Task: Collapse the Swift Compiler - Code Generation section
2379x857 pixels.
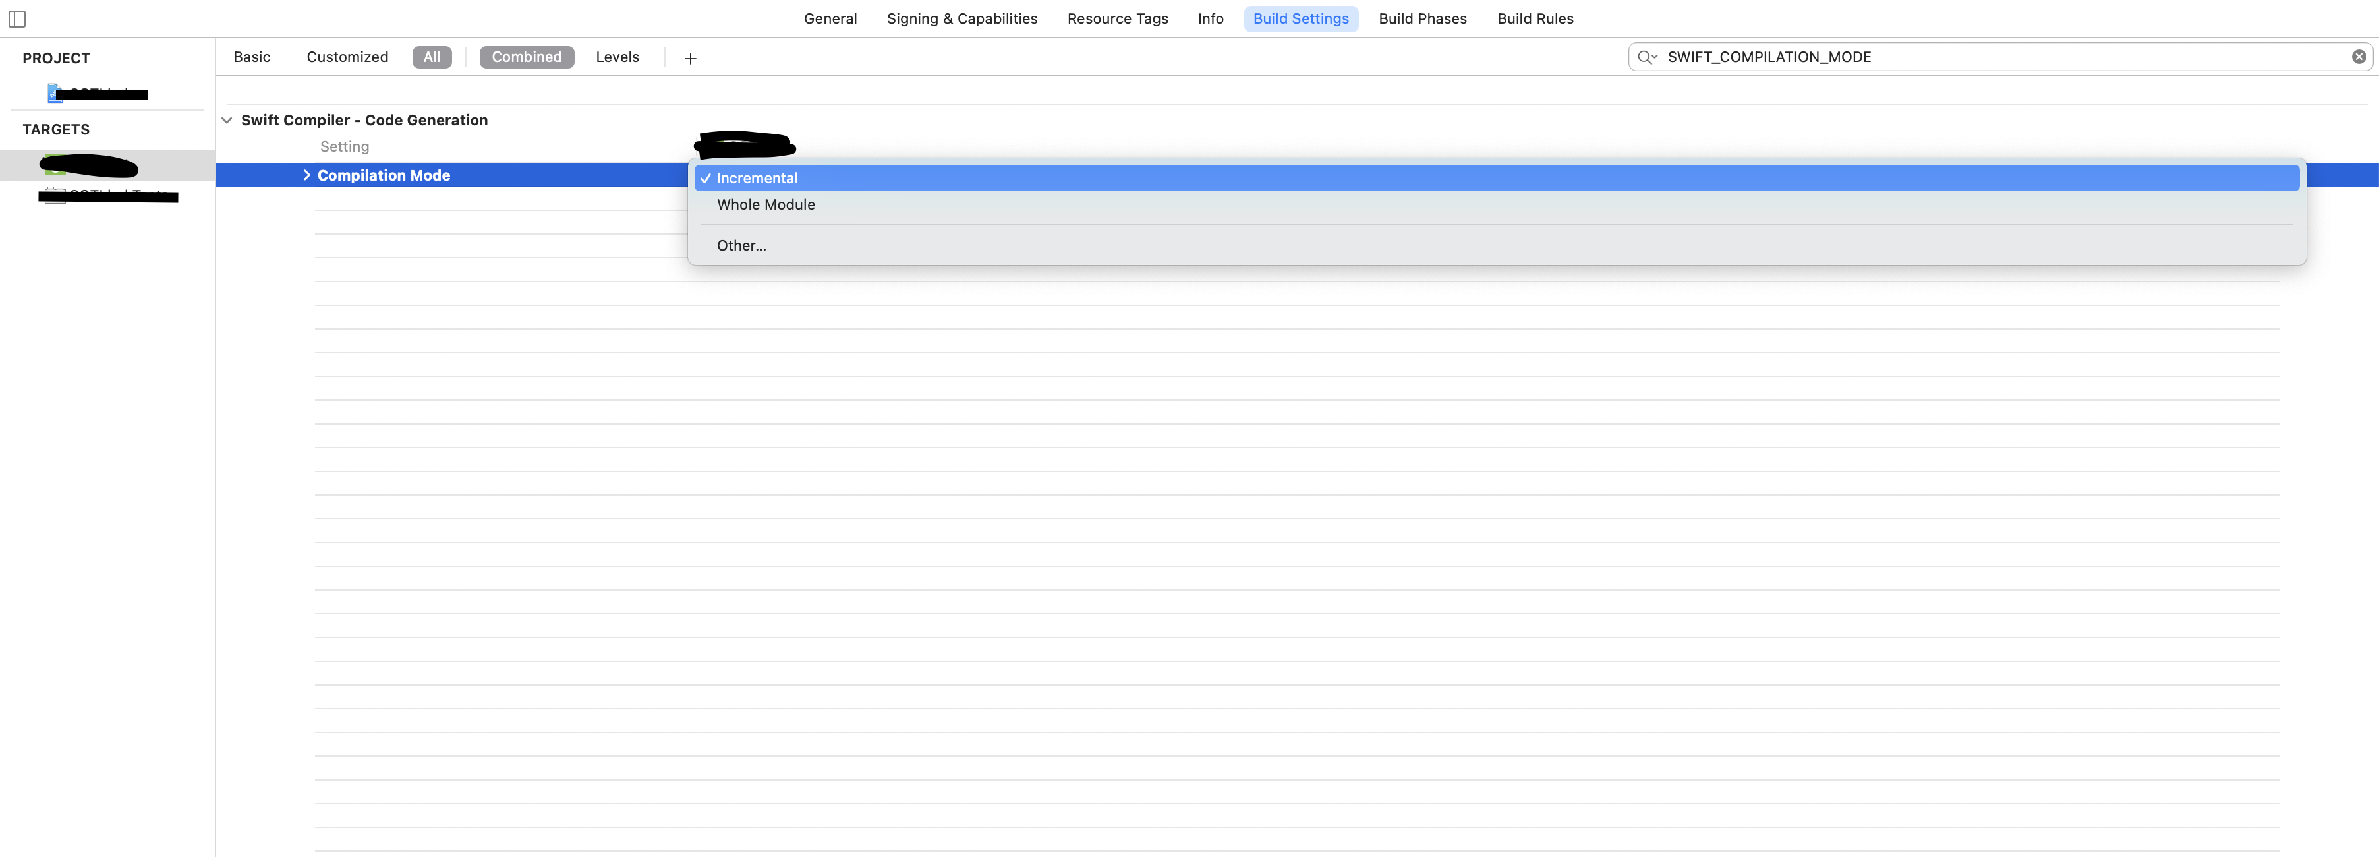Action: point(227,120)
